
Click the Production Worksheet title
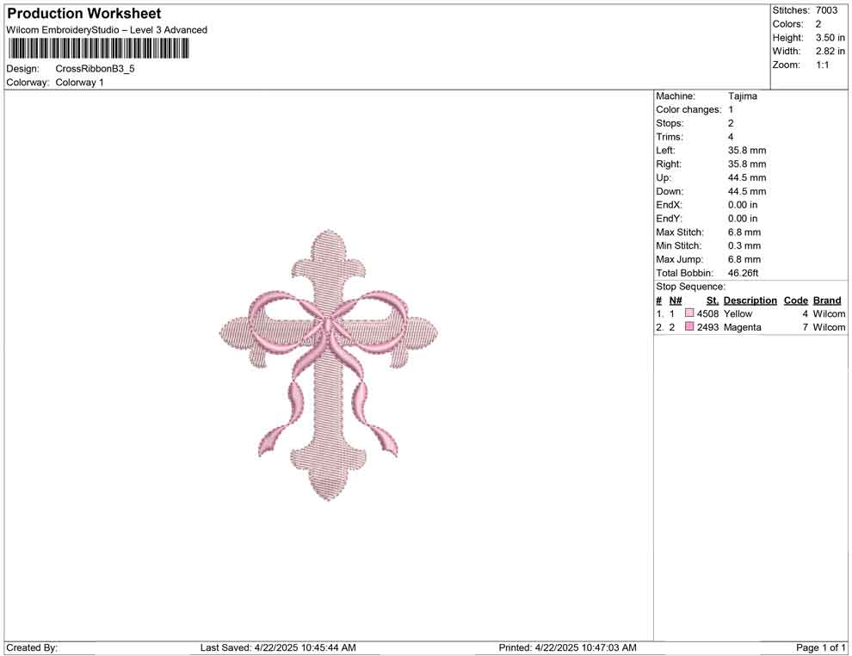coord(83,13)
